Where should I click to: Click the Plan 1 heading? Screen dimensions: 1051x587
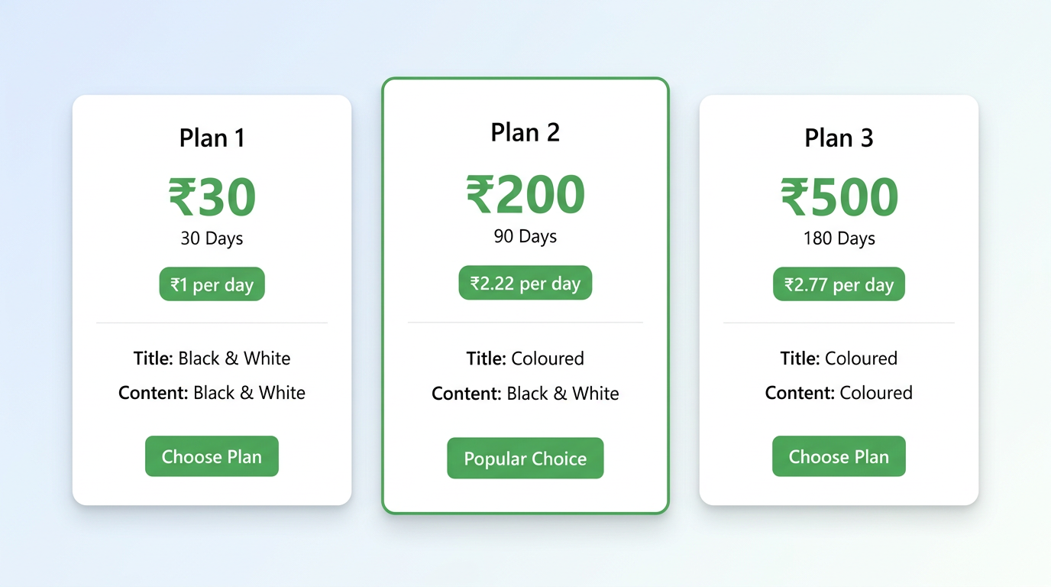[x=212, y=138]
